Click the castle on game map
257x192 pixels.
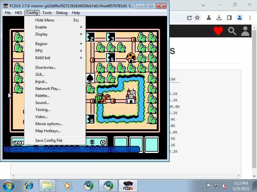tap(131, 96)
